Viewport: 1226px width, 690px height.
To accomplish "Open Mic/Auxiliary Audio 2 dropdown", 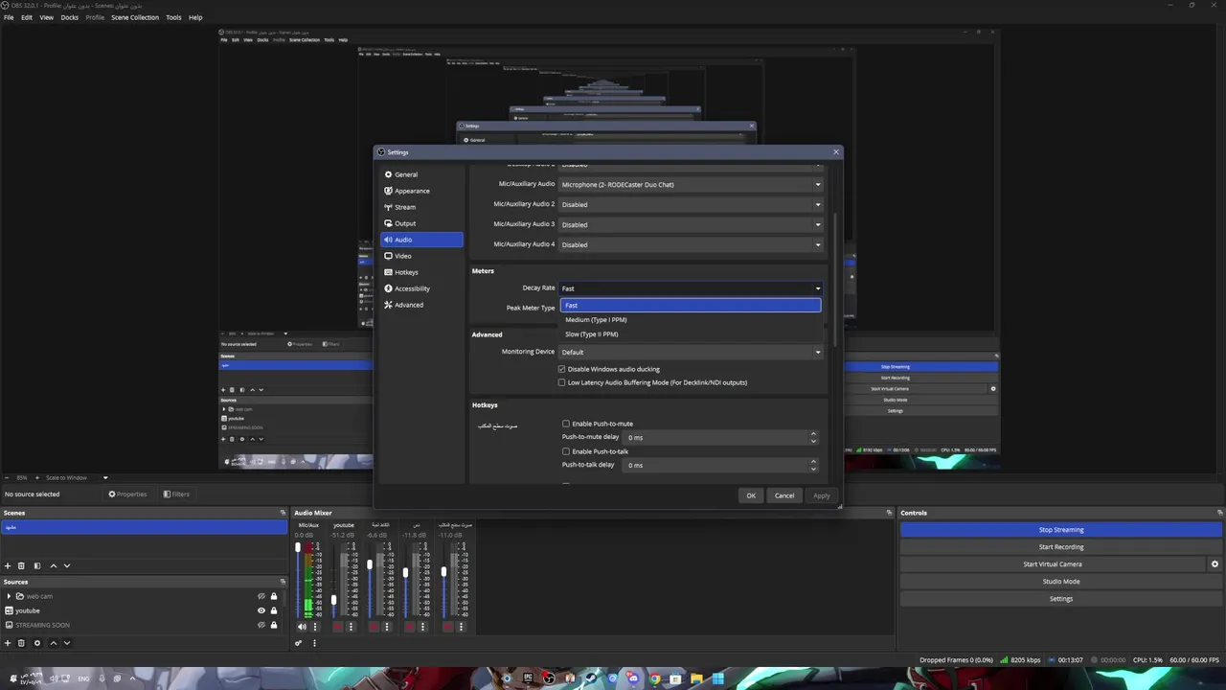I will 691,204.
